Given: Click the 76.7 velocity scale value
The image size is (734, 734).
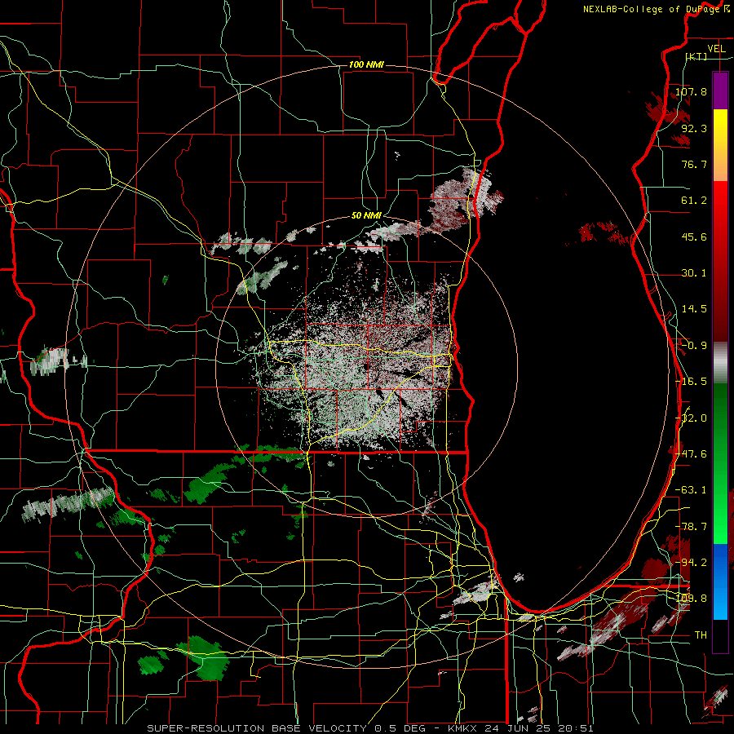Looking at the screenshot, I should pos(694,164).
